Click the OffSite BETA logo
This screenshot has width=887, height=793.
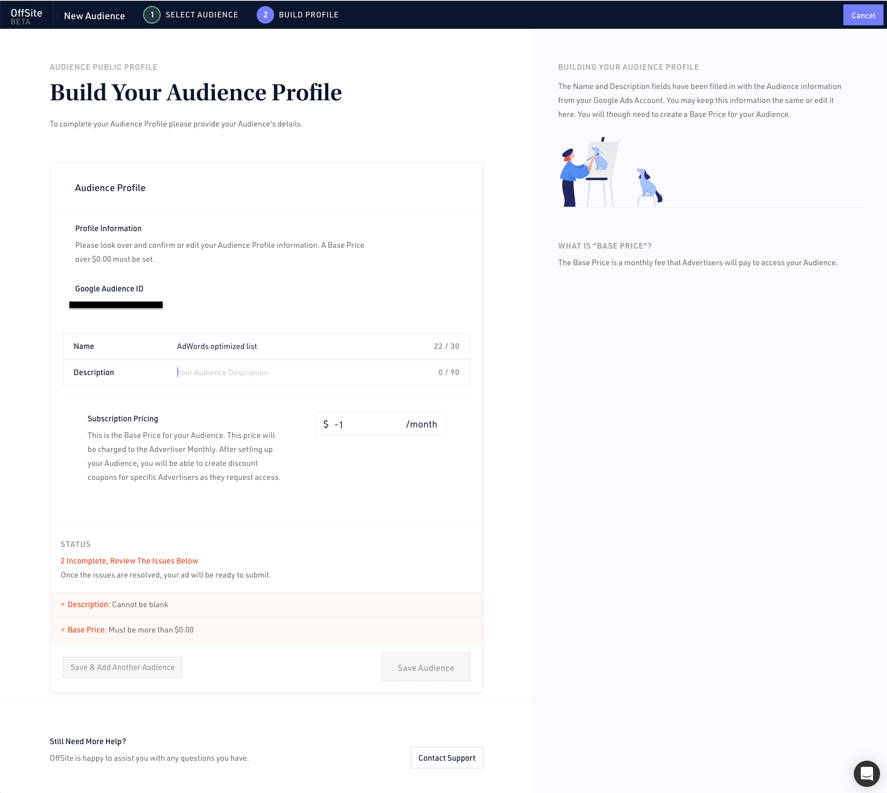[x=26, y=16]
